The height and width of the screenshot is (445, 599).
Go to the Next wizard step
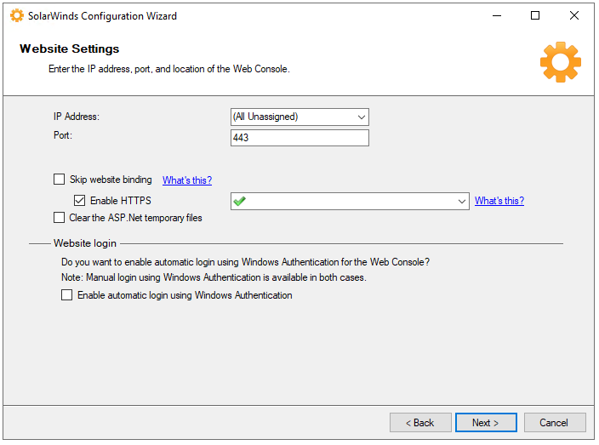(x=484, y=423)
